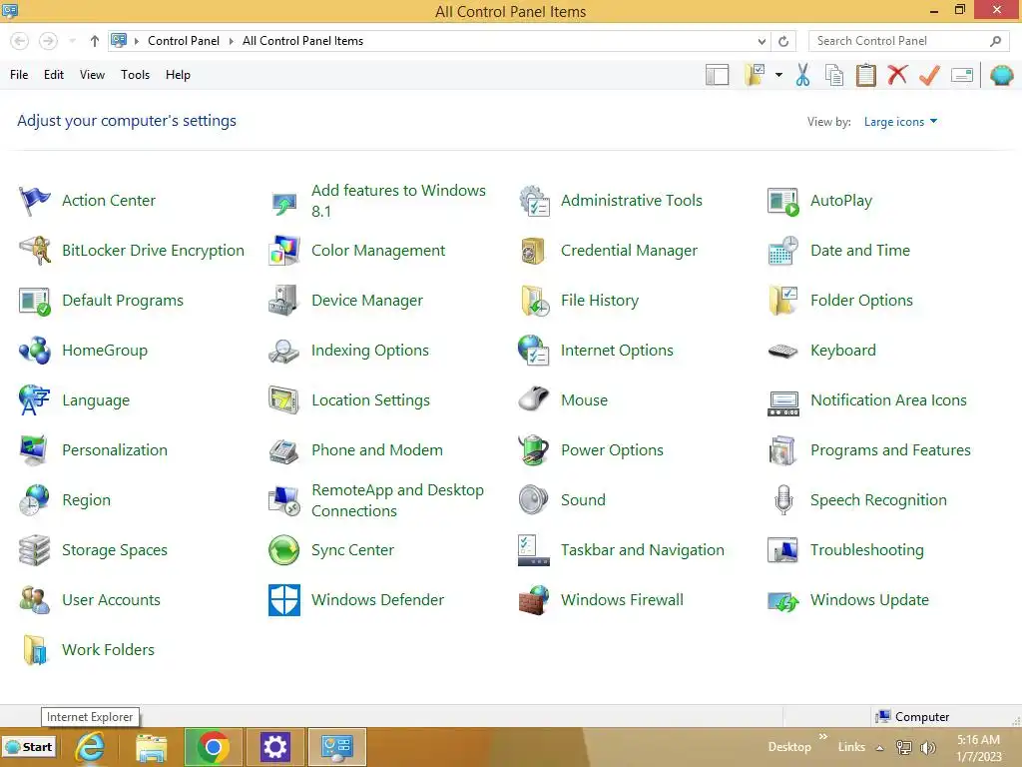Go up one level with Up arrow
Screen dimensions: 1022x767
(x=95, y=41)
